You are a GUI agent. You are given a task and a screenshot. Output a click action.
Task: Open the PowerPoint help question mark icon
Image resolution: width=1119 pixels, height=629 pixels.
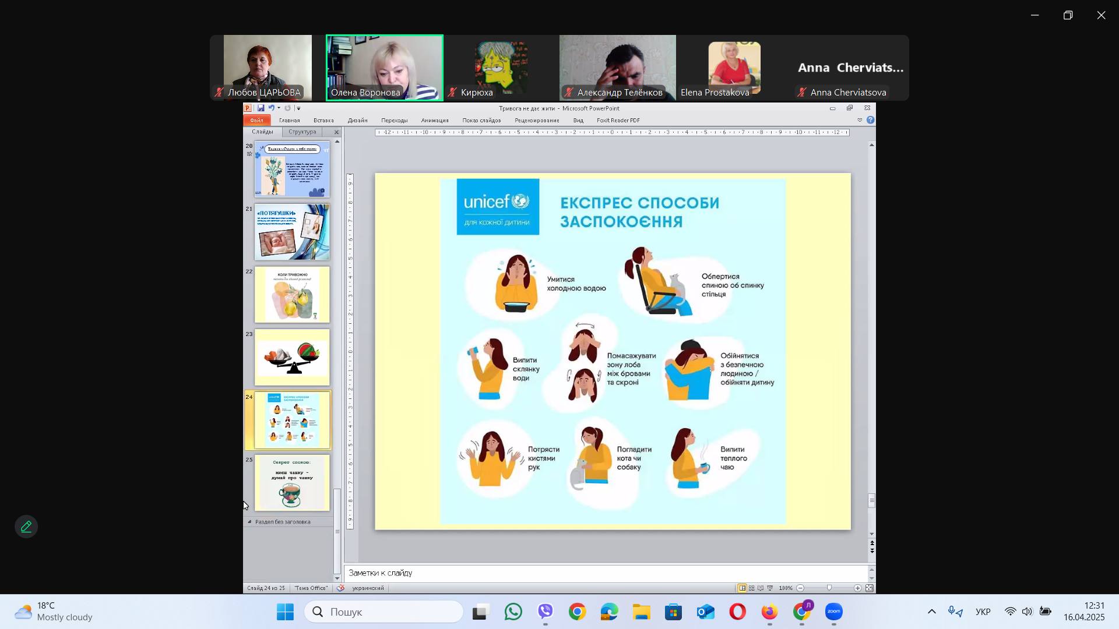click(x=870, y=121)
